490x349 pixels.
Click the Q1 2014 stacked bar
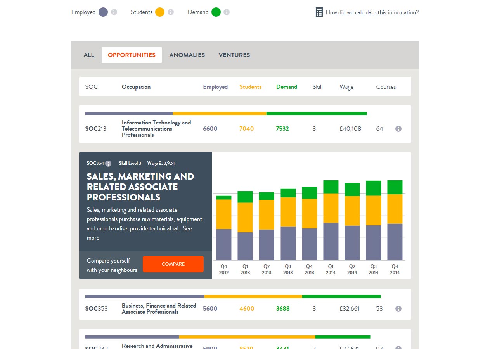pyautogui.click(x=331, y=220)
